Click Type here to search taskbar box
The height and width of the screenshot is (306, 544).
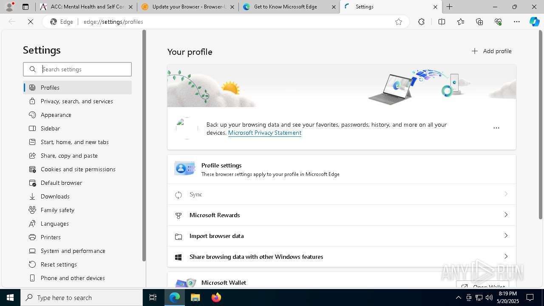pos(82,297)
